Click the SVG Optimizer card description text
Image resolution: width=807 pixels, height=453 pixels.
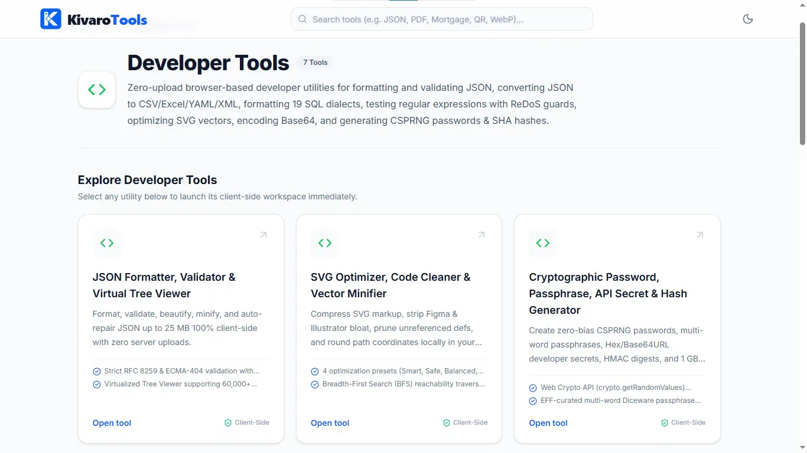[x=396, y=328]
